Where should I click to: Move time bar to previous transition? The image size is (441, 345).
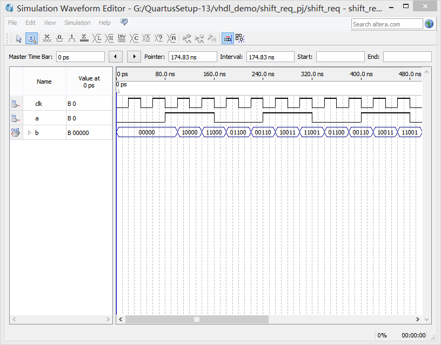point(115,57)
